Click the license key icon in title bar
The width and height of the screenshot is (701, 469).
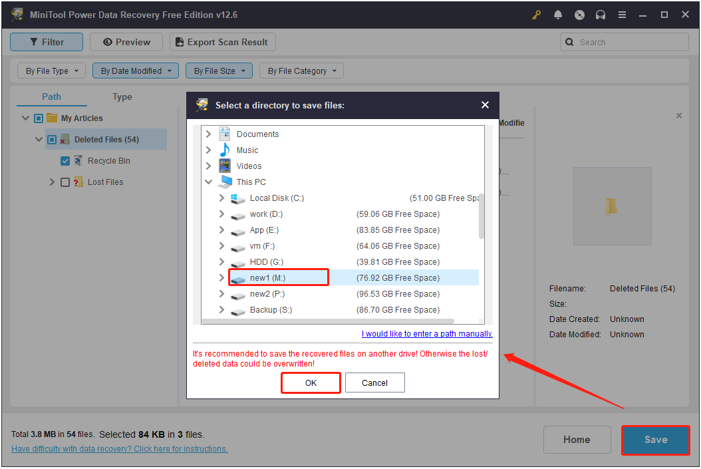[x=536, y=14]
